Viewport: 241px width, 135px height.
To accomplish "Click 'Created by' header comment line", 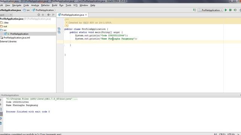I will (x=89, y=22).
